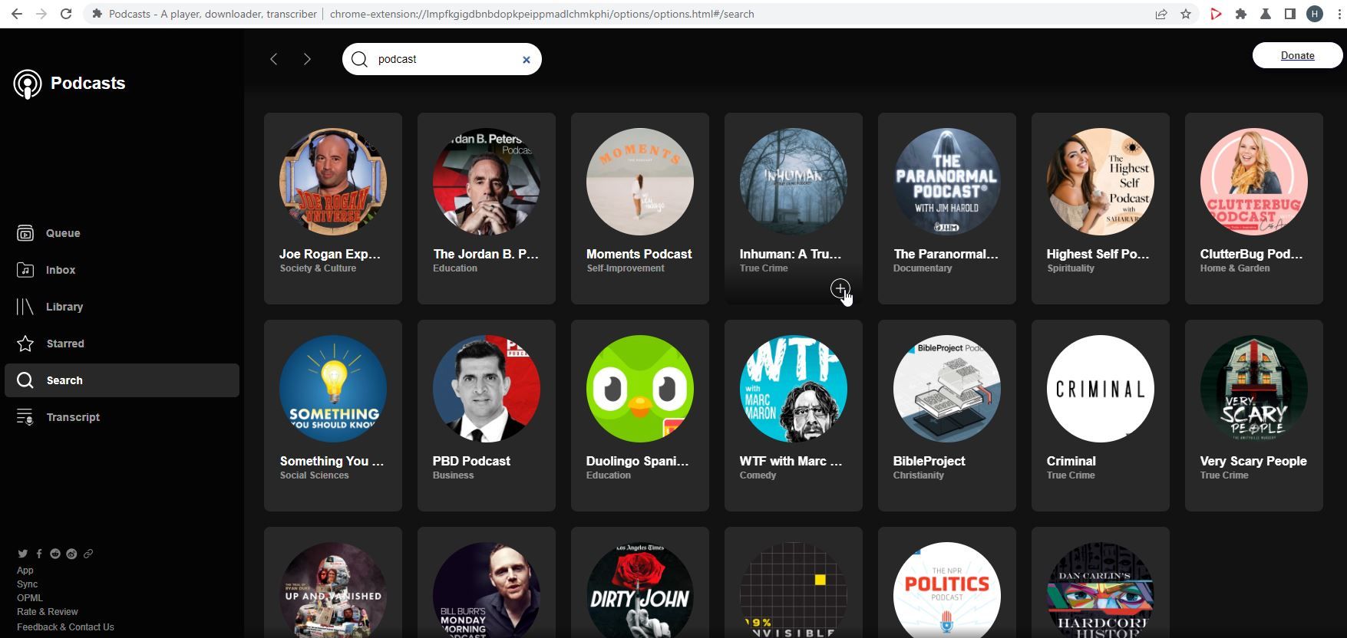Open Twitter link icon in sidebar footer

click(23, 554)
